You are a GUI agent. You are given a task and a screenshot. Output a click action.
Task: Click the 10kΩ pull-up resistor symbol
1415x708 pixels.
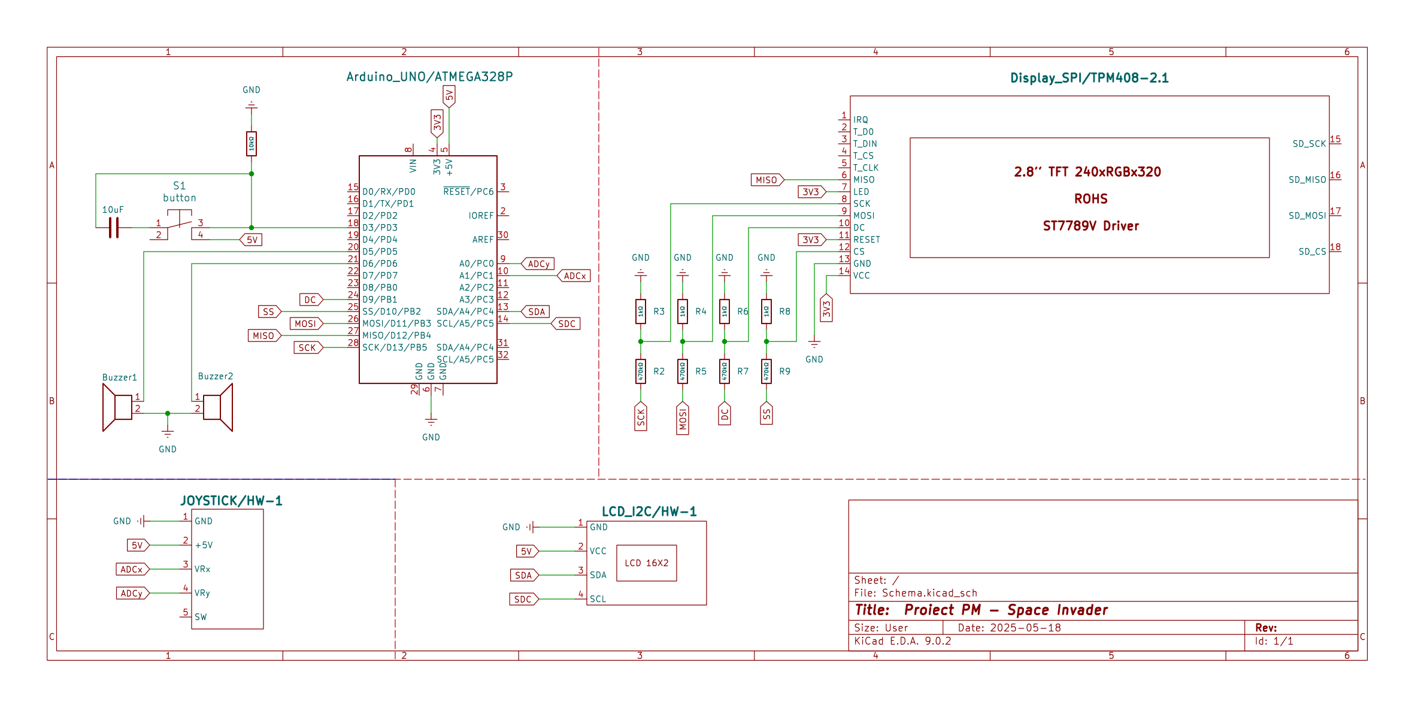pyautogui.click(x=251, y=142)
